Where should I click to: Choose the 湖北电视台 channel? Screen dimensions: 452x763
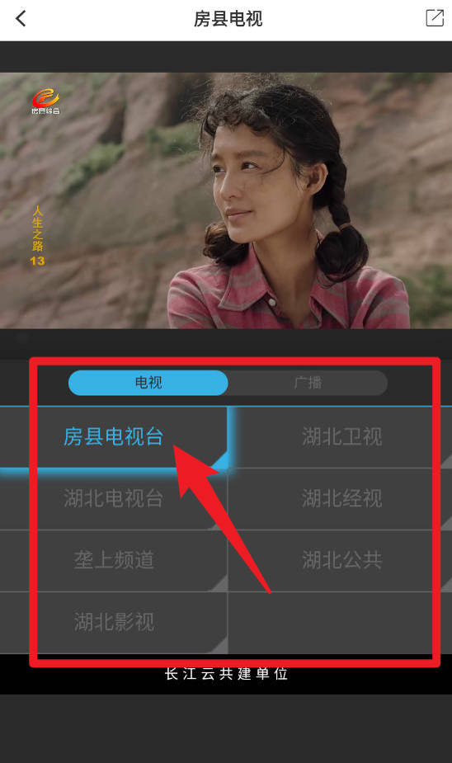(x=113, y=499)
